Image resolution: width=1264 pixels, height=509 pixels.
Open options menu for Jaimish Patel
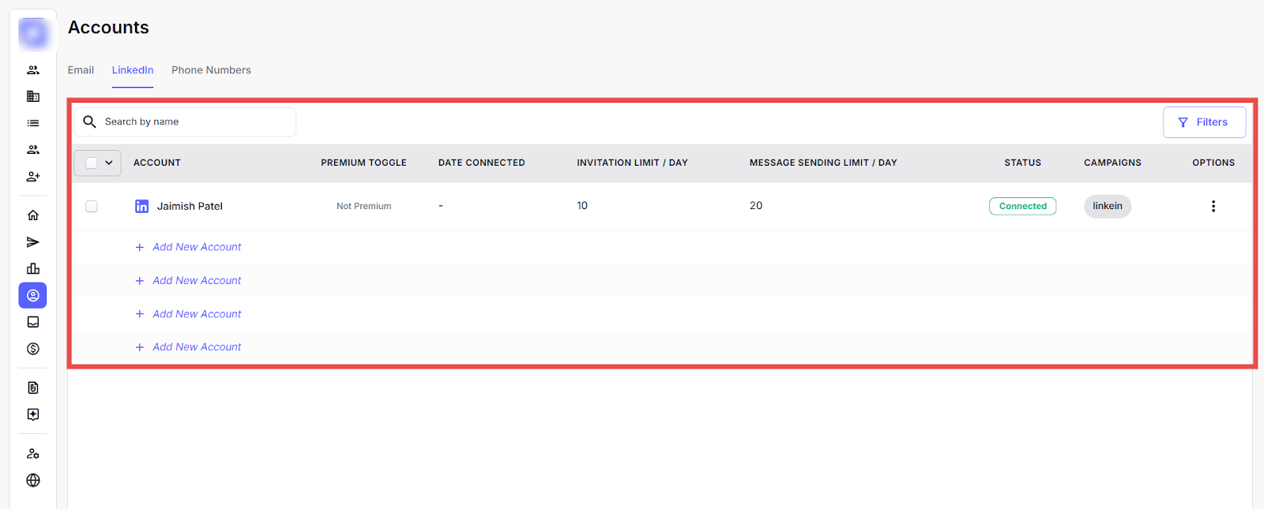[x=1213, y=207]
